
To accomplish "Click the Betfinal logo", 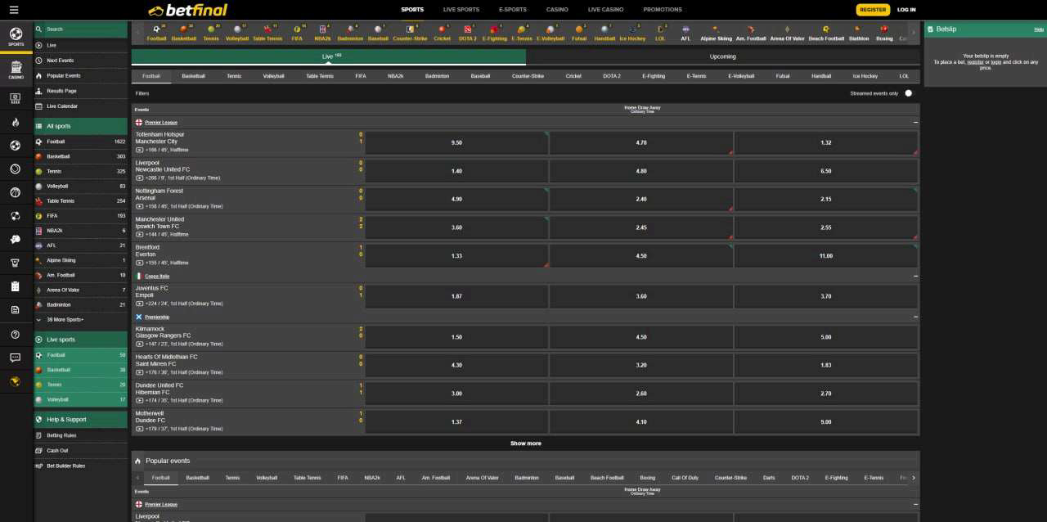I will [x=188, y=10].
